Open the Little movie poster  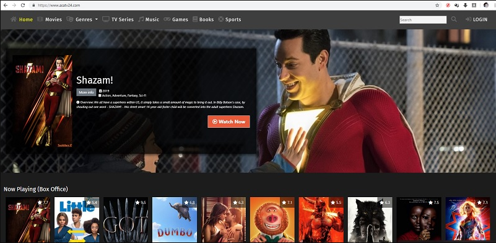click(x=77, y=219)
